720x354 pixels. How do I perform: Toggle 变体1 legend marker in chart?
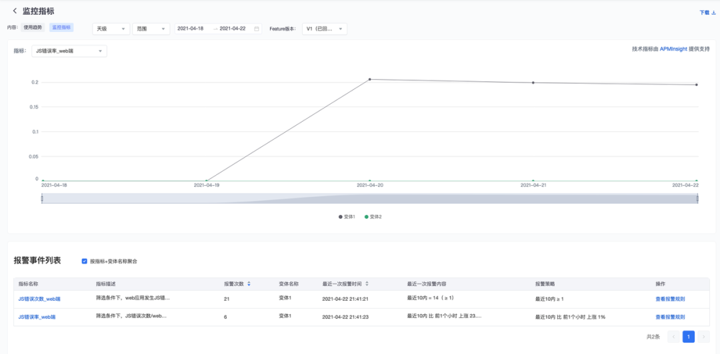[341, 217]
